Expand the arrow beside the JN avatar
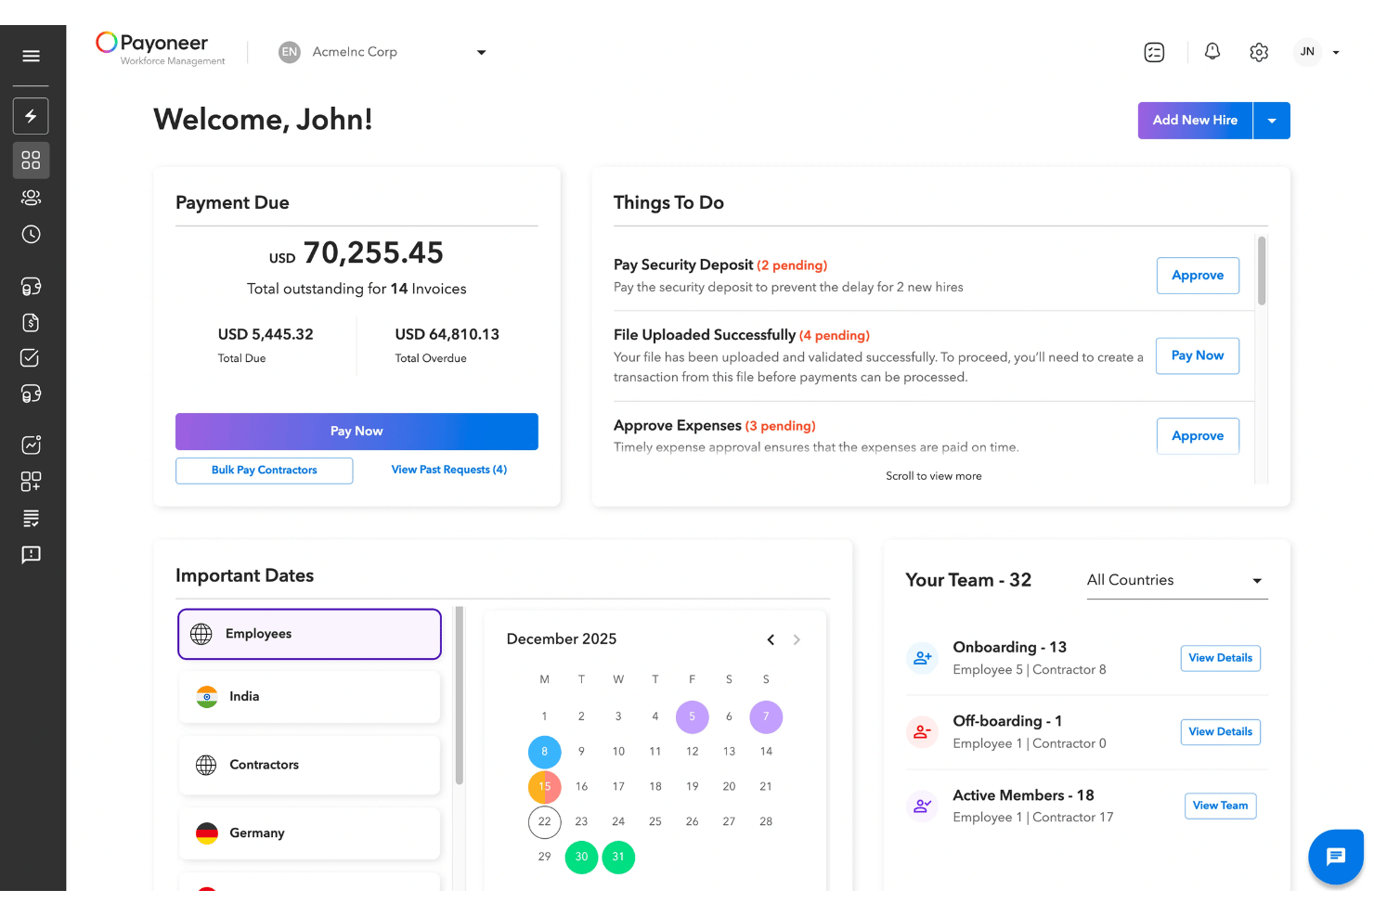The width and height of the screenshot is (1374, 916). tap(1336, 53)
